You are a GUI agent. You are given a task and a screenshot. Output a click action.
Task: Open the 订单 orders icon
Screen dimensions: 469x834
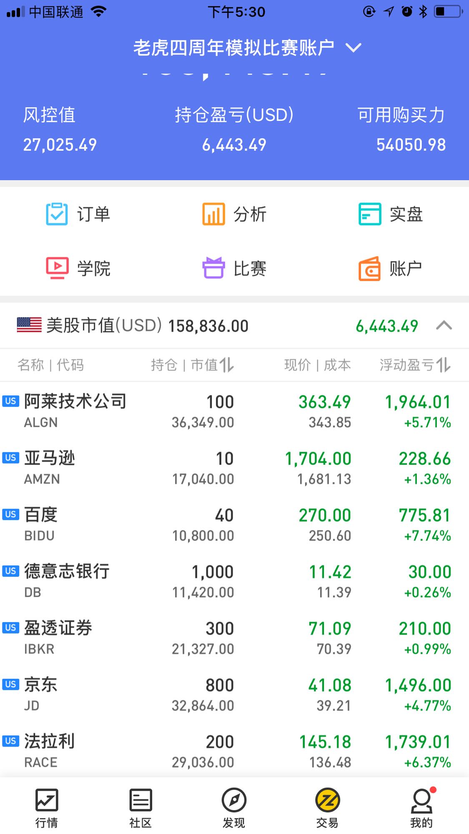[57, 214]
